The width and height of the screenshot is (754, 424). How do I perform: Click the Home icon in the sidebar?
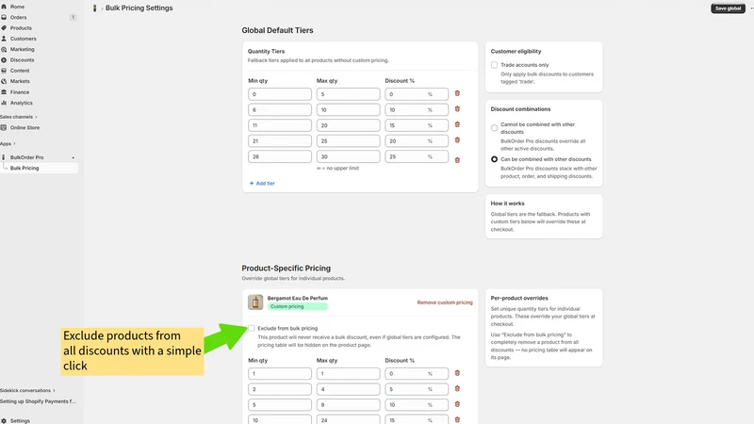pyautogui.click(x=4, y=7)
